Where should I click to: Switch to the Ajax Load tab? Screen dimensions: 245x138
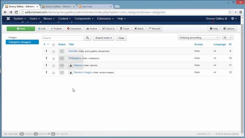[95, 7]
